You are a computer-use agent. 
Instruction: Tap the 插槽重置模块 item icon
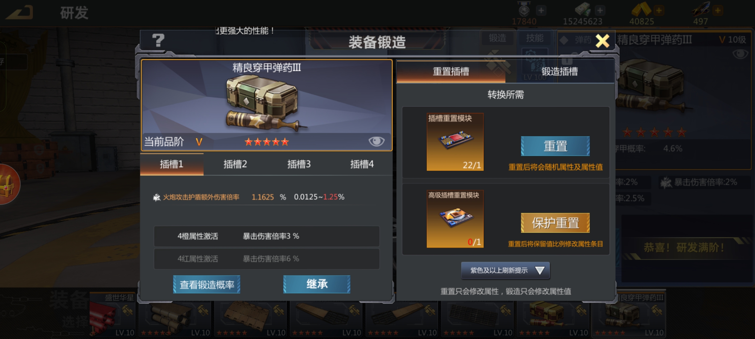coord(455,142)
